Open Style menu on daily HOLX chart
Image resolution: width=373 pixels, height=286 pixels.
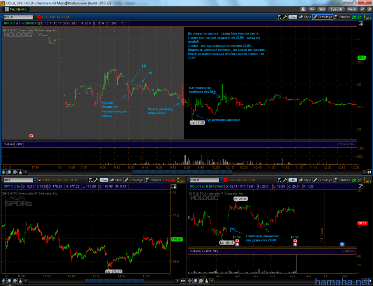click(305, 180)
